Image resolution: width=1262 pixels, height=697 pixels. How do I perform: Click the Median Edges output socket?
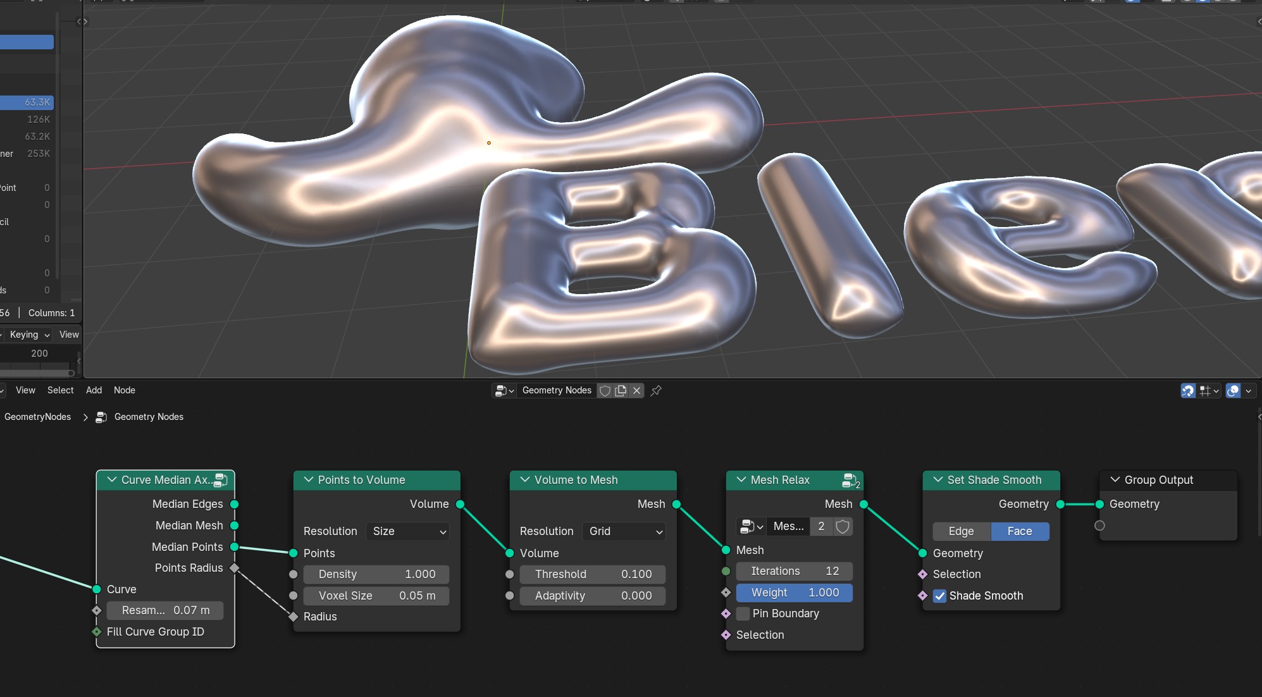click(x=235, y=504)
